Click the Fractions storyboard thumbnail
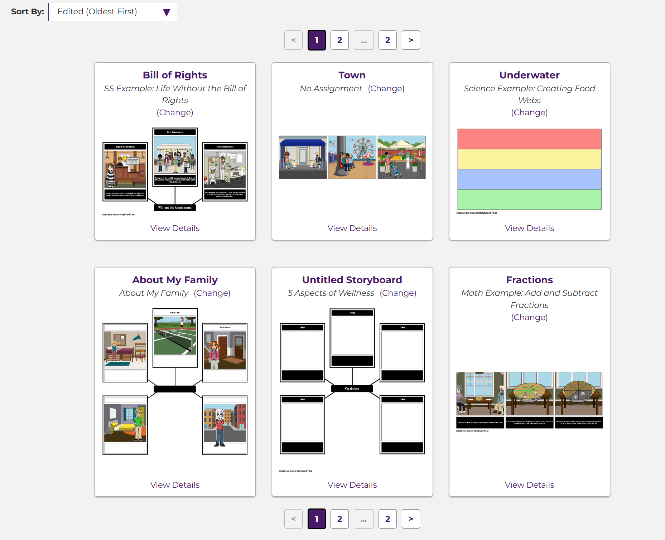 (529, 402)
